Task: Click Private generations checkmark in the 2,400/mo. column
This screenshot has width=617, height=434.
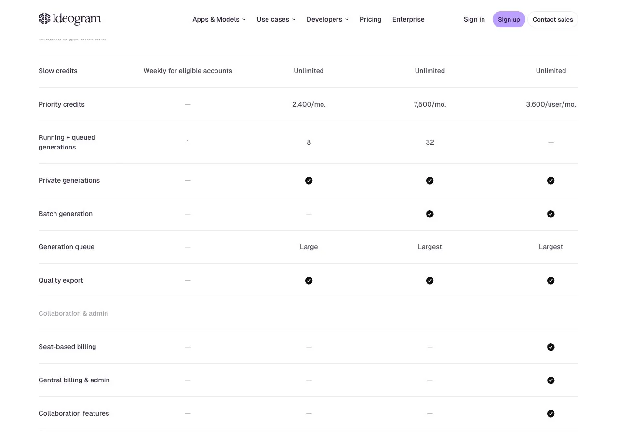Action: (x=309, y=181)
